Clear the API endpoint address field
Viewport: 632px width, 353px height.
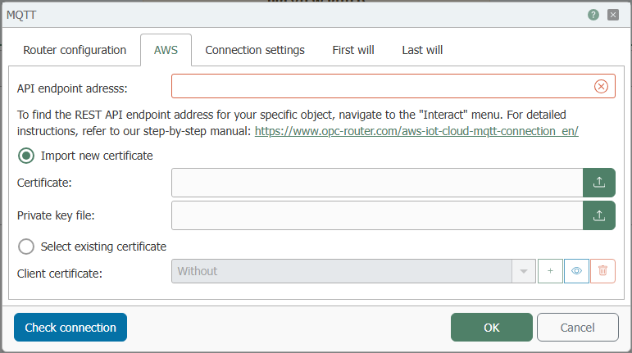[601, 86]
